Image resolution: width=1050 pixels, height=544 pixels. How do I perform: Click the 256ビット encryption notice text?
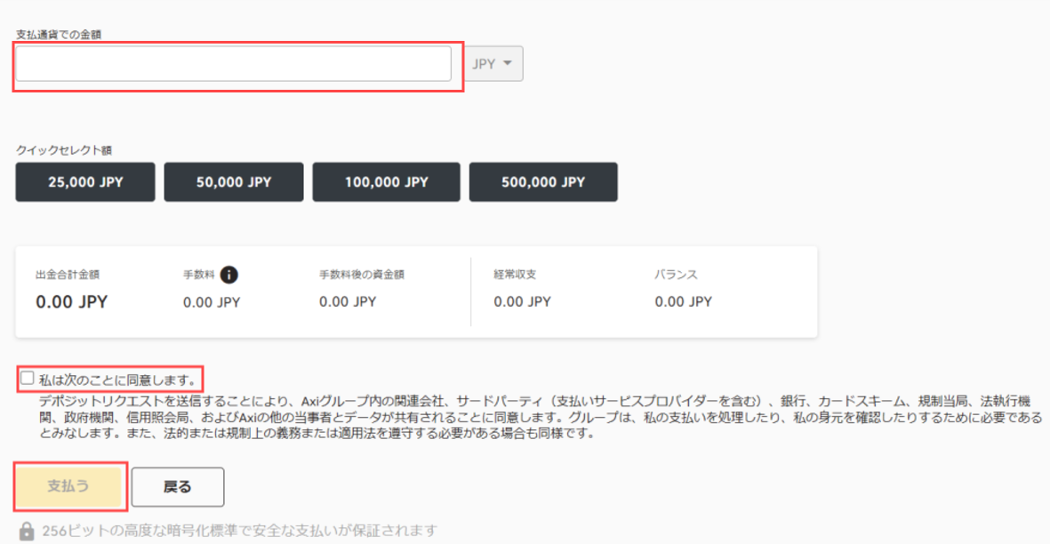pos(240,532)
